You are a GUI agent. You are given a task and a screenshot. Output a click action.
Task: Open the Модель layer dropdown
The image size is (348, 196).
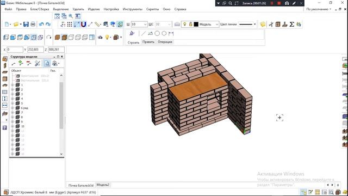coord(216,24)
